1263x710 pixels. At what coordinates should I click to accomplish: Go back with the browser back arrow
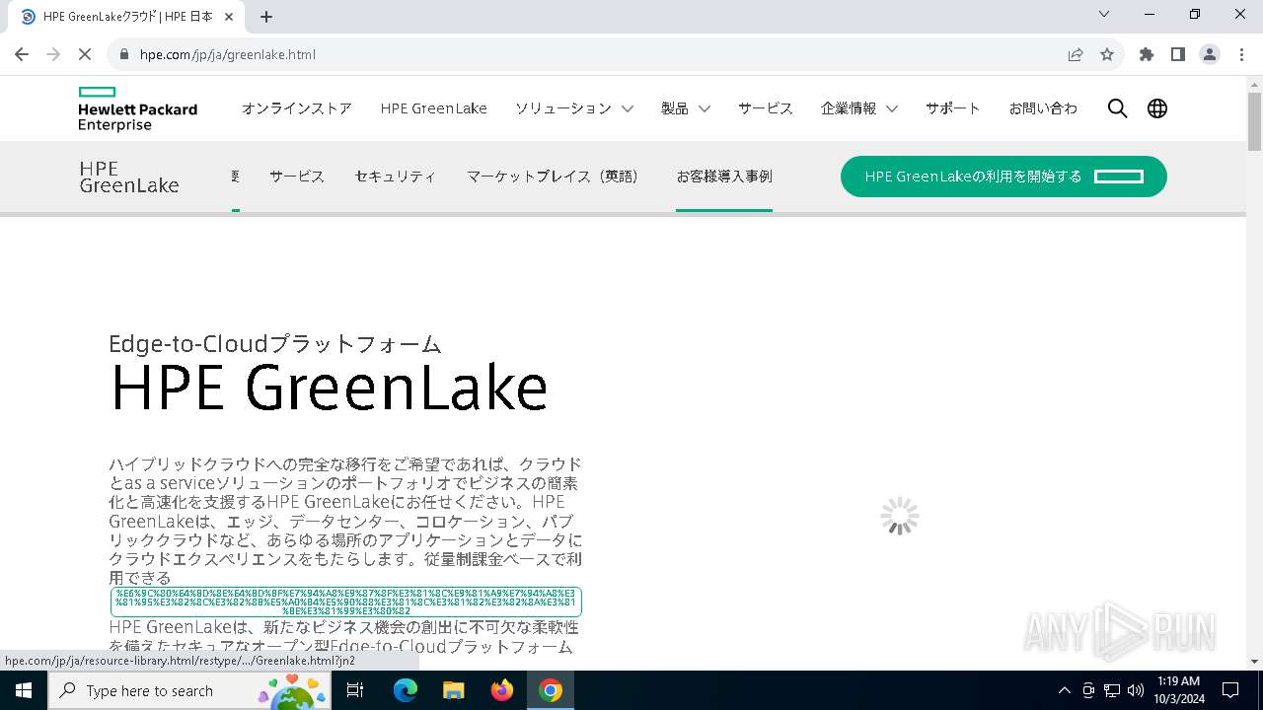pyautogui.click(x=22, y=54)
